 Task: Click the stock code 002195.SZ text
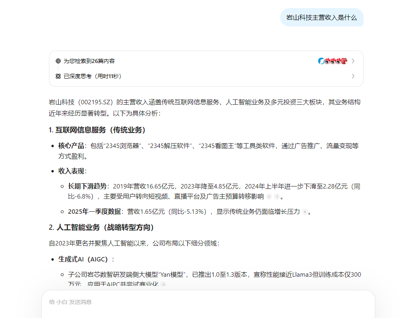(x=96, y=102)
